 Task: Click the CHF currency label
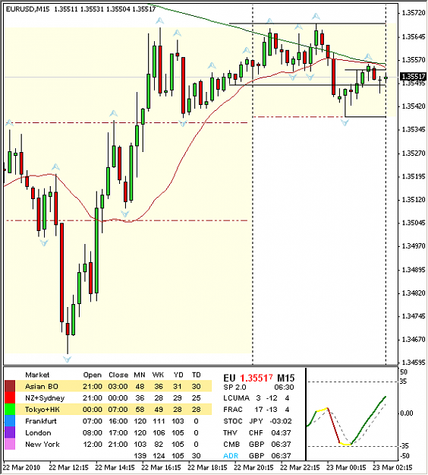tap(256, 432)
